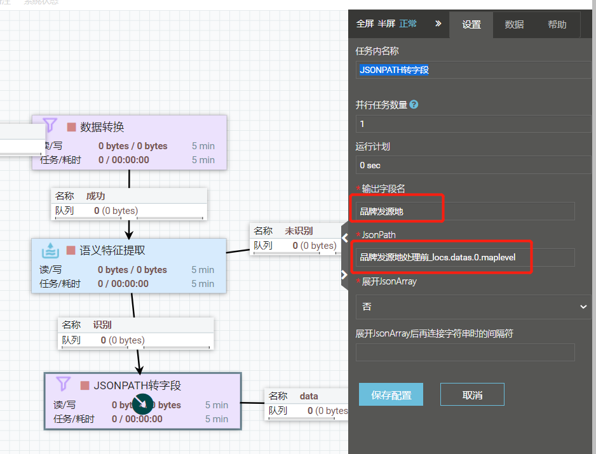Switch to the 数据 tab
Viewport: 596px width, 454px height.
coord(514,25)
